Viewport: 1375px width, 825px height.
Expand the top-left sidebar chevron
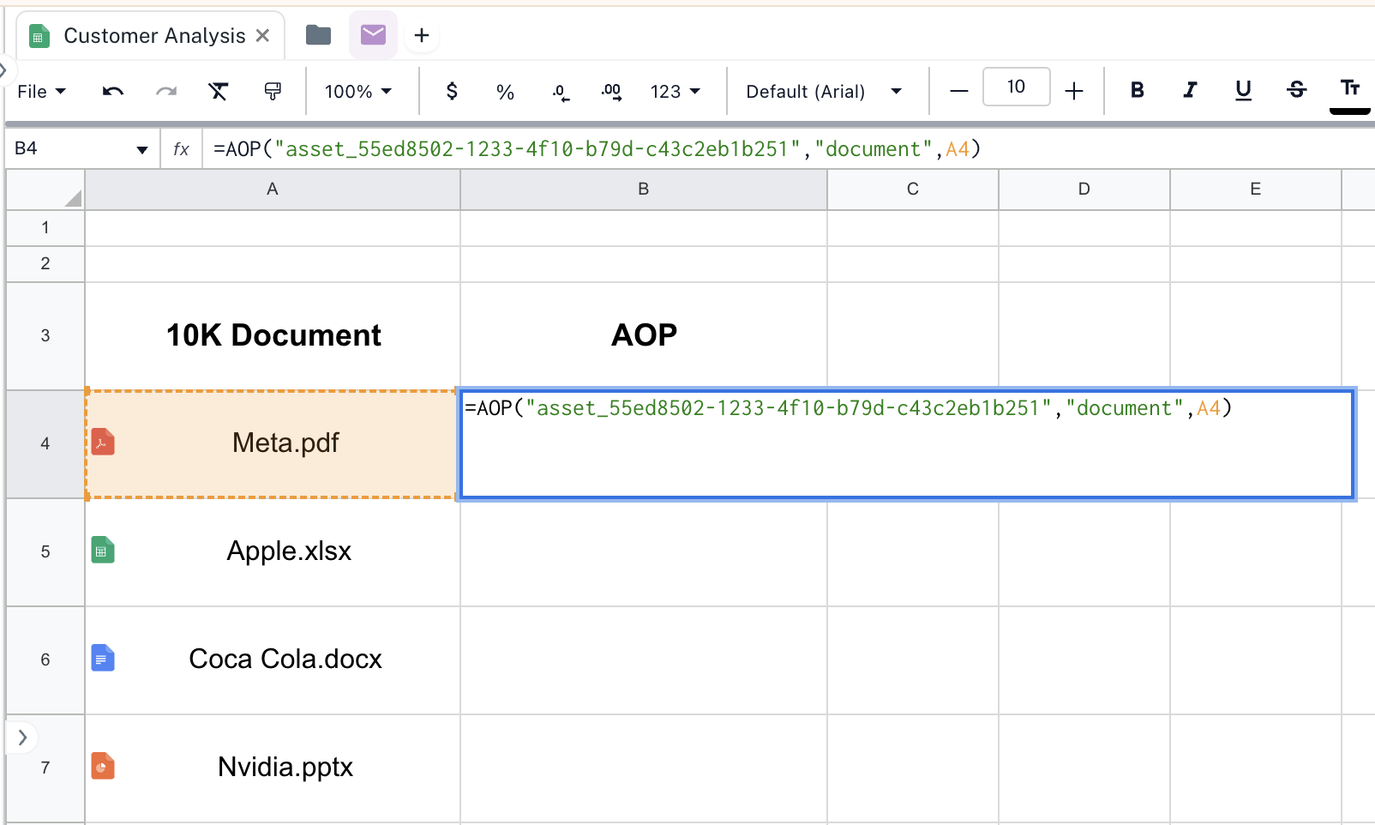pyautogui.click(x=3, y=70)
